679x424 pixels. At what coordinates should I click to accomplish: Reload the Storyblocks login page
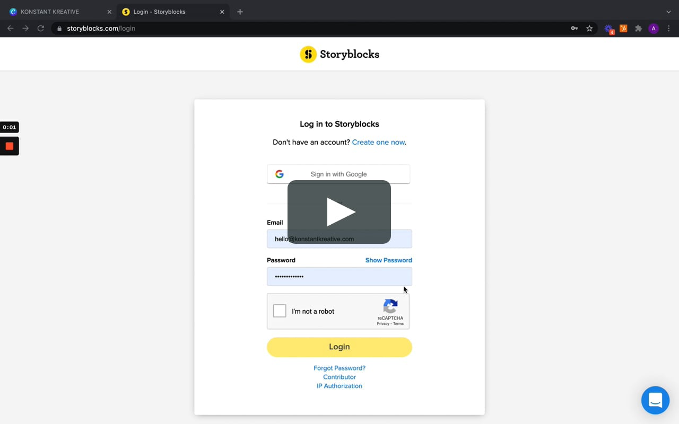pos(40,29)
